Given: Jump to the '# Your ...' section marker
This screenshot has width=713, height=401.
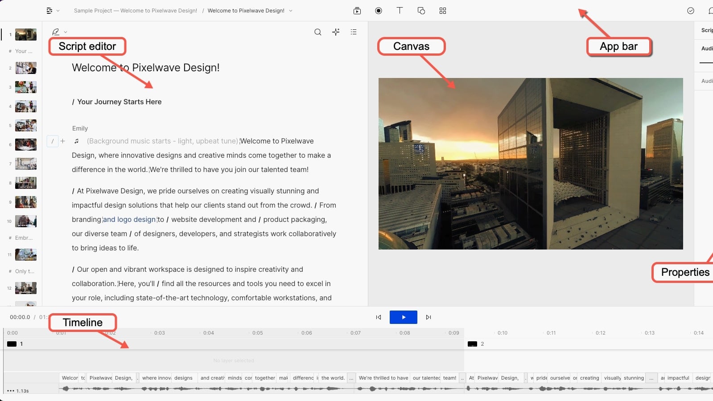Looking at the screenshot, I should 21,51.
